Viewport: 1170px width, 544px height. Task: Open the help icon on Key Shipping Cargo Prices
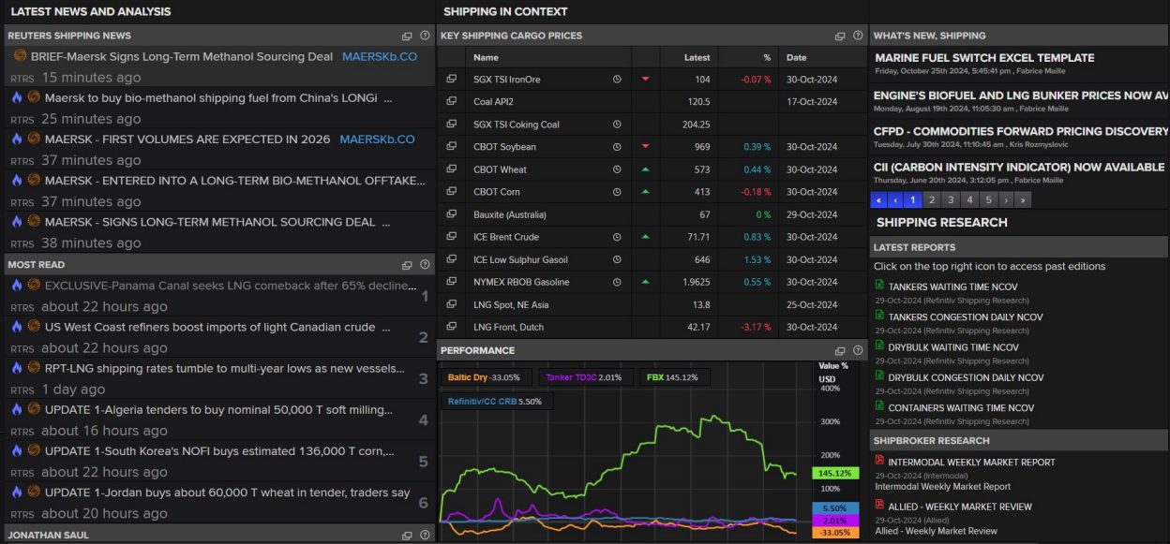[x=858, y=35]
